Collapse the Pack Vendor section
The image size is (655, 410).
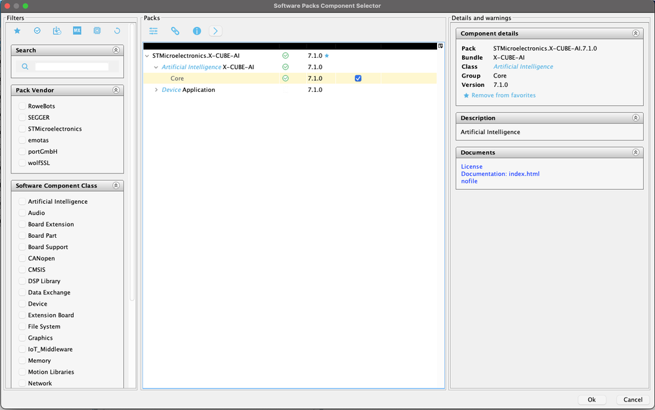pyautogui.click(x=116, y=91)
